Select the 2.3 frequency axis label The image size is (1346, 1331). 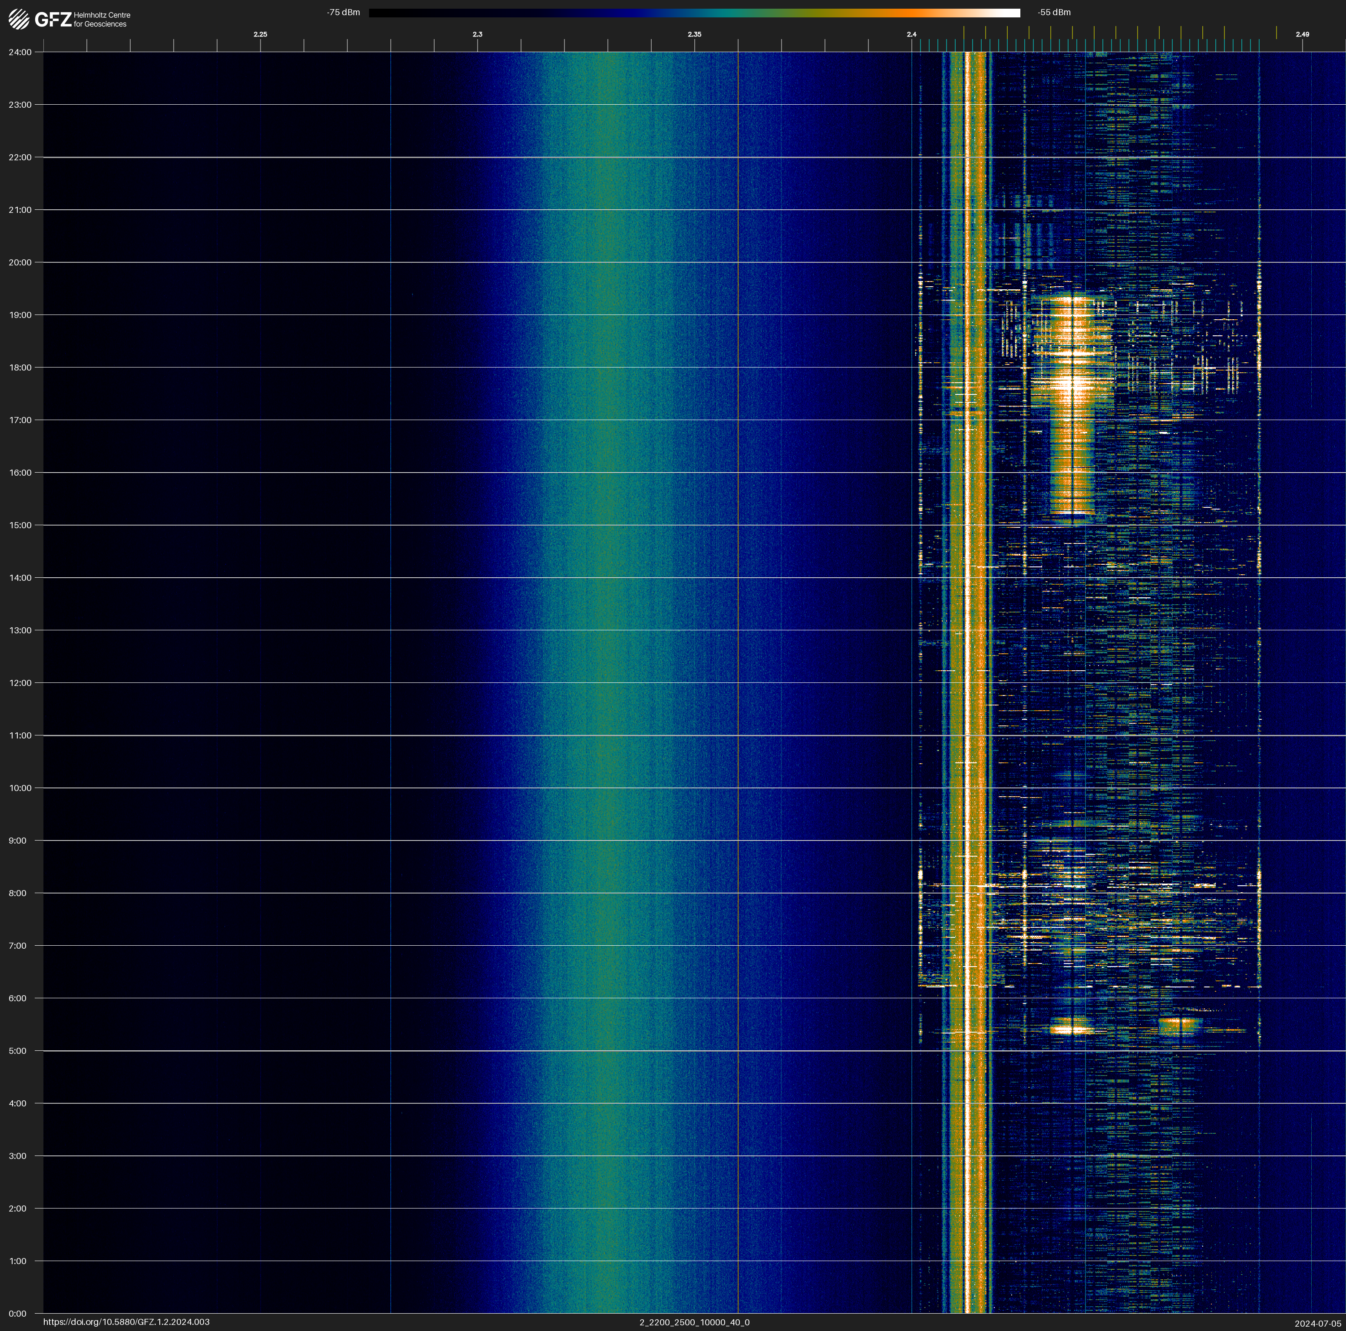tap(477, 34)
